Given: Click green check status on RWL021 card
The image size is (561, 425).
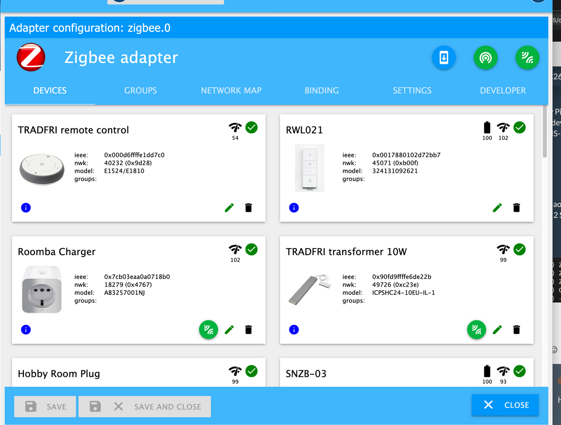Looking at the screenshot, I should click(x=519, y=127).
